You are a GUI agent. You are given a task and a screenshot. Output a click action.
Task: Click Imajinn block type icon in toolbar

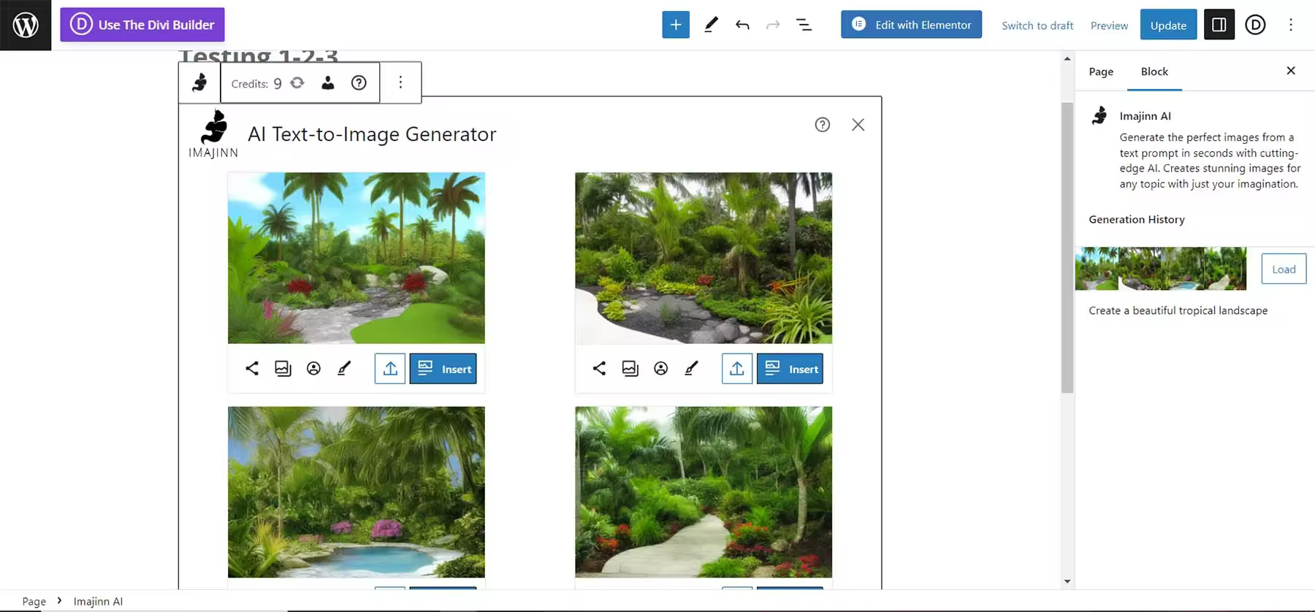[x=199, y=83]
